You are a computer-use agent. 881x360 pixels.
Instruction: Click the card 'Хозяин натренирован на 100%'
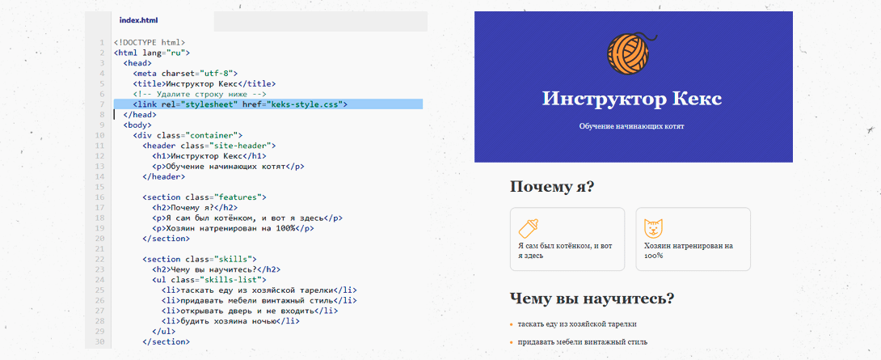693,239
